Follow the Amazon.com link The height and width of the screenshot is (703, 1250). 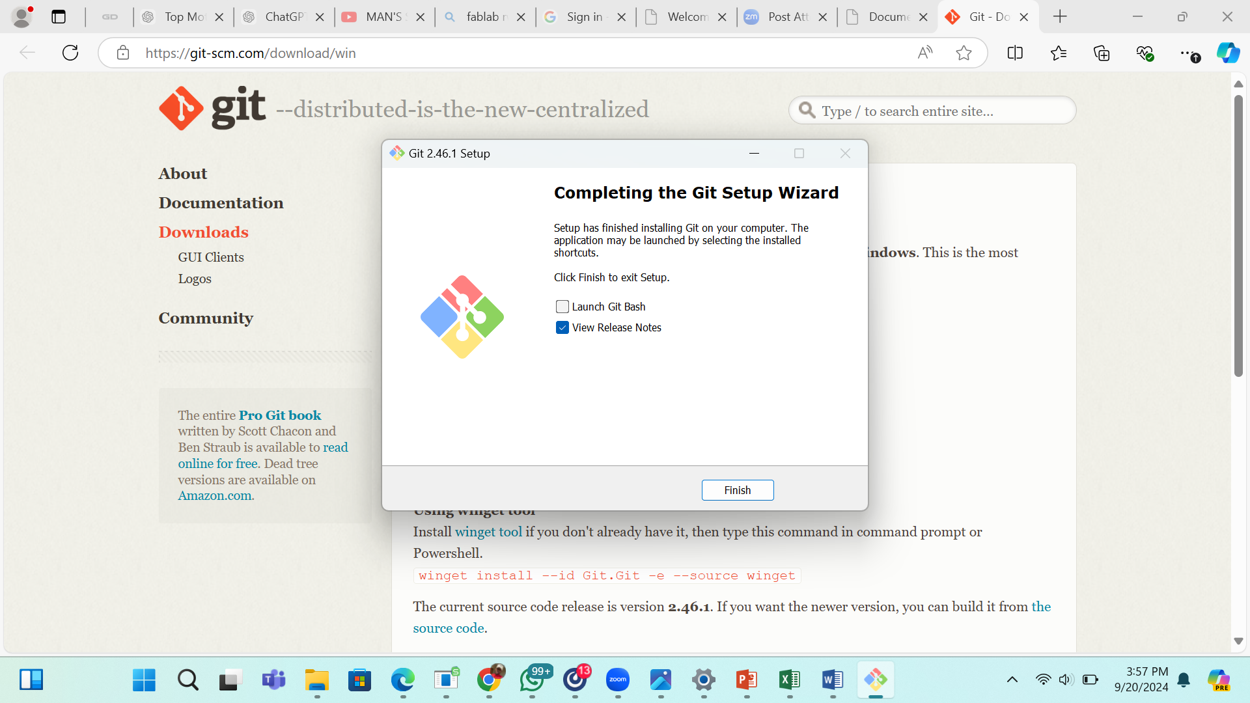[x=215, y=495]
